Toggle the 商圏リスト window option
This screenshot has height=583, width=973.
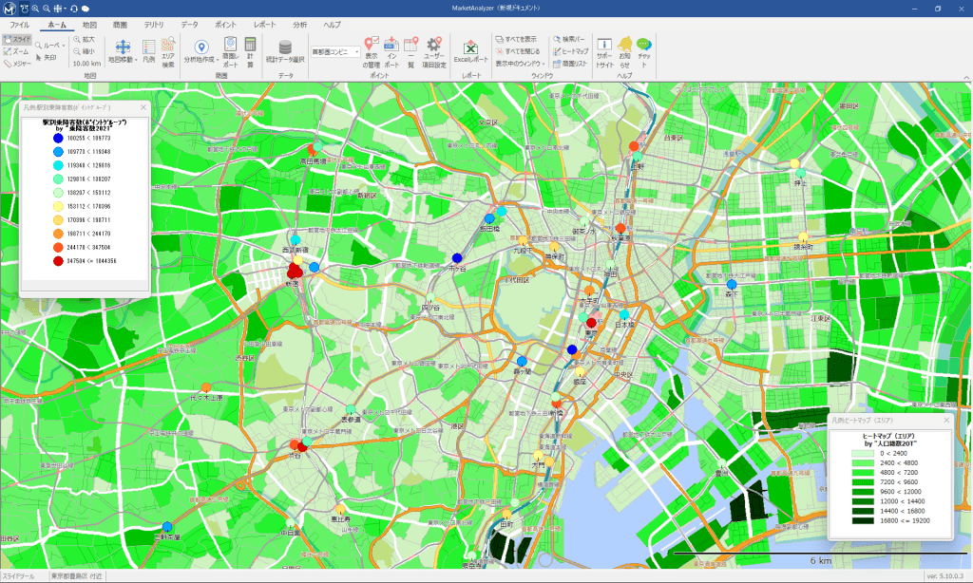tap(570, 63)
